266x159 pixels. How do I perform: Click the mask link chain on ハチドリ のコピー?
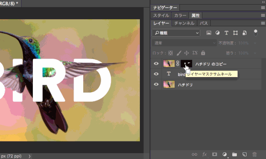click(178, 63)
